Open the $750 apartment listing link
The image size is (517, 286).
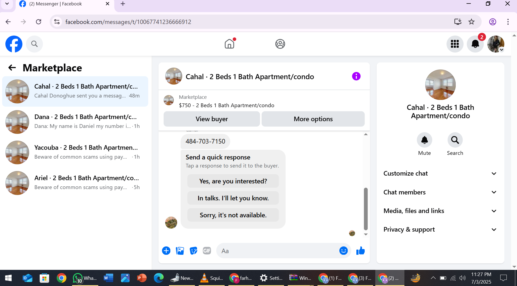click(x=227, y=105)
